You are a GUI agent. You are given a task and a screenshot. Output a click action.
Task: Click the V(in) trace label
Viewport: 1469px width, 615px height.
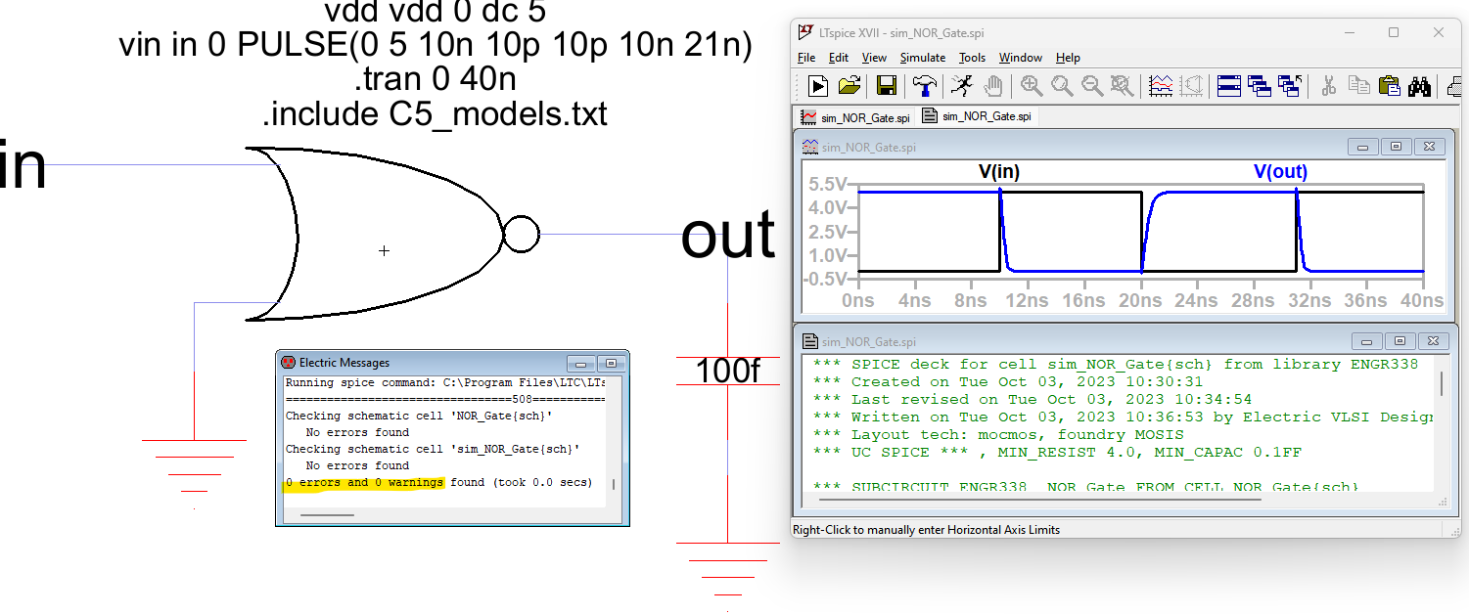(999, 172)
